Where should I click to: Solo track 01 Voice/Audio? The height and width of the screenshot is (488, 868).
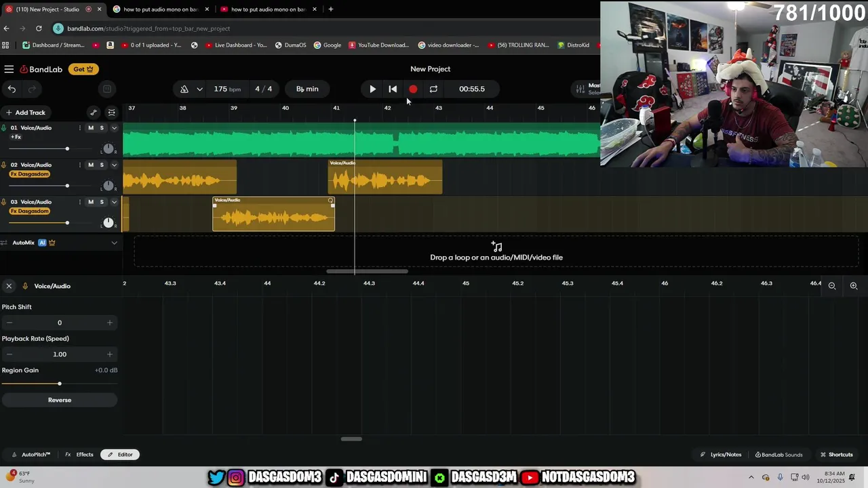102,128
